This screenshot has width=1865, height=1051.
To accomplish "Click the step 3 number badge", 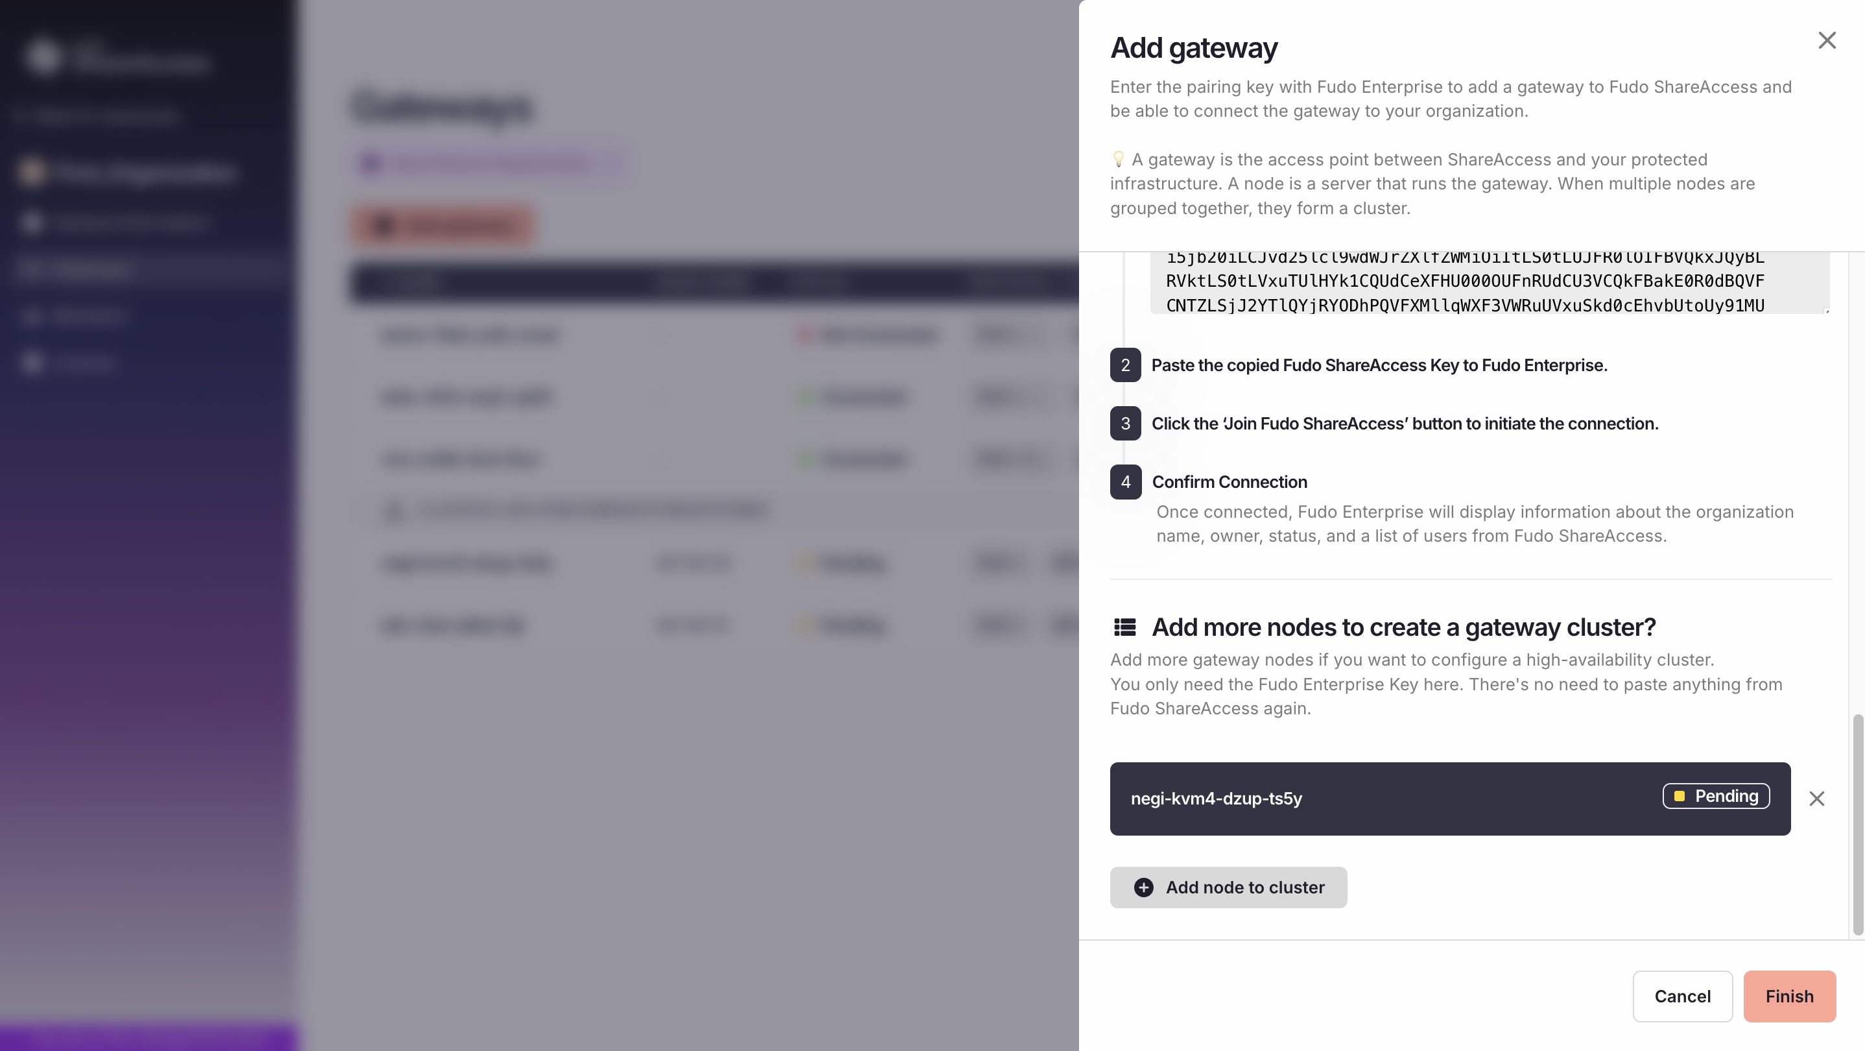I will click(1125, 424).
